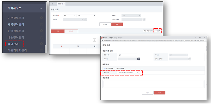
Task: Star the 계약정보관리 menu entry
Action: point(42,24)
